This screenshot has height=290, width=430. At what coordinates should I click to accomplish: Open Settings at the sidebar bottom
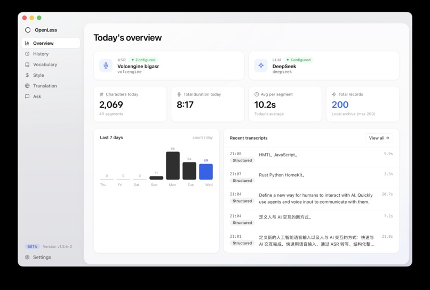pyautogui.click(x=51, y=257)
